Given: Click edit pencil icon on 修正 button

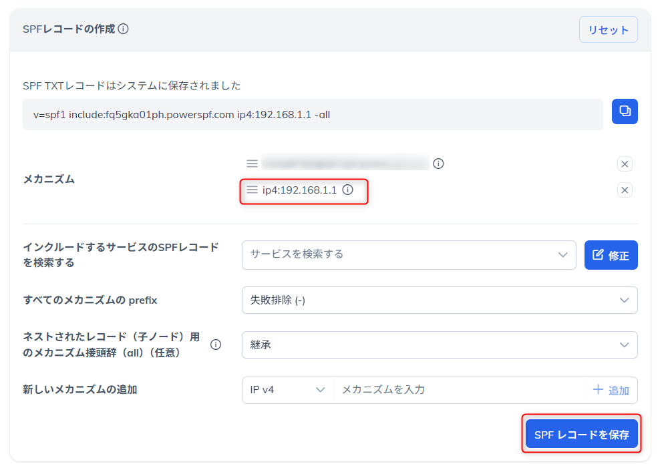Looking at the screenshot, I should [599, 254].
